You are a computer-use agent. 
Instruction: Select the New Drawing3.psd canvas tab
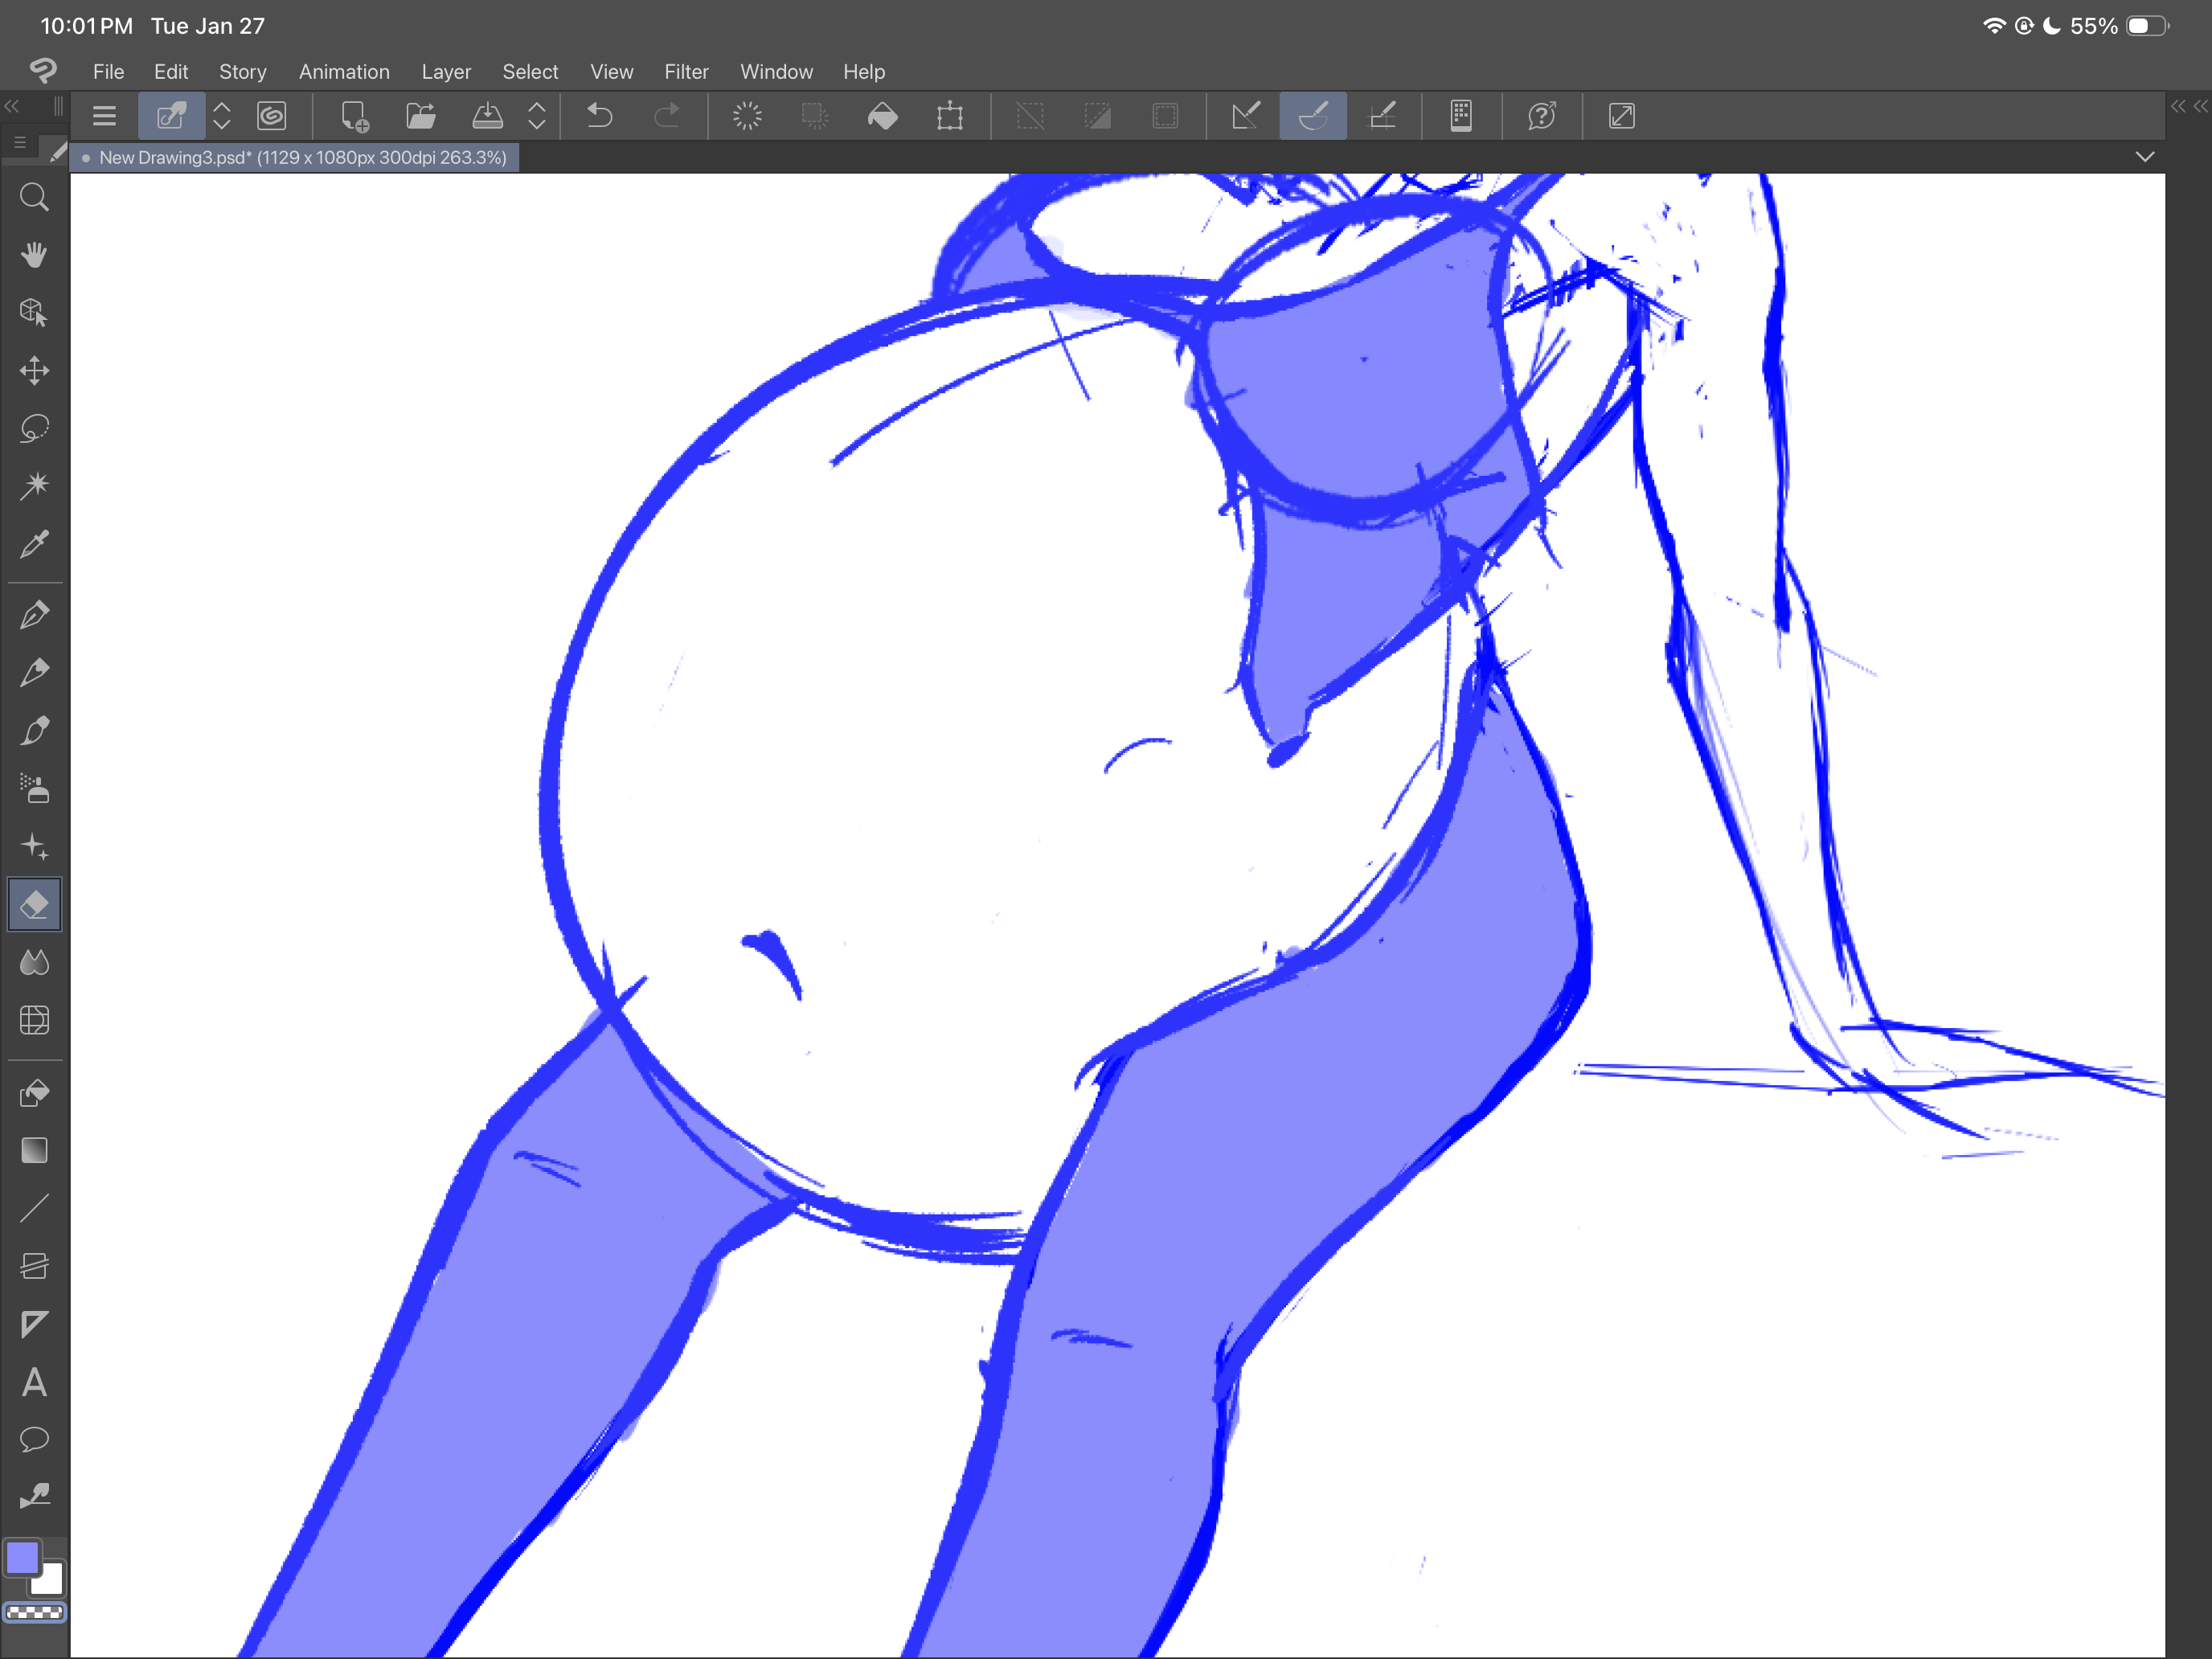(300, 158)
